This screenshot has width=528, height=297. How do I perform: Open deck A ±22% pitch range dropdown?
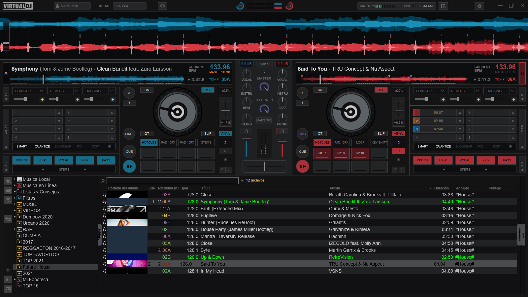point(226,91)
